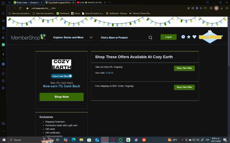Click the address bar URL

point(43,8)
